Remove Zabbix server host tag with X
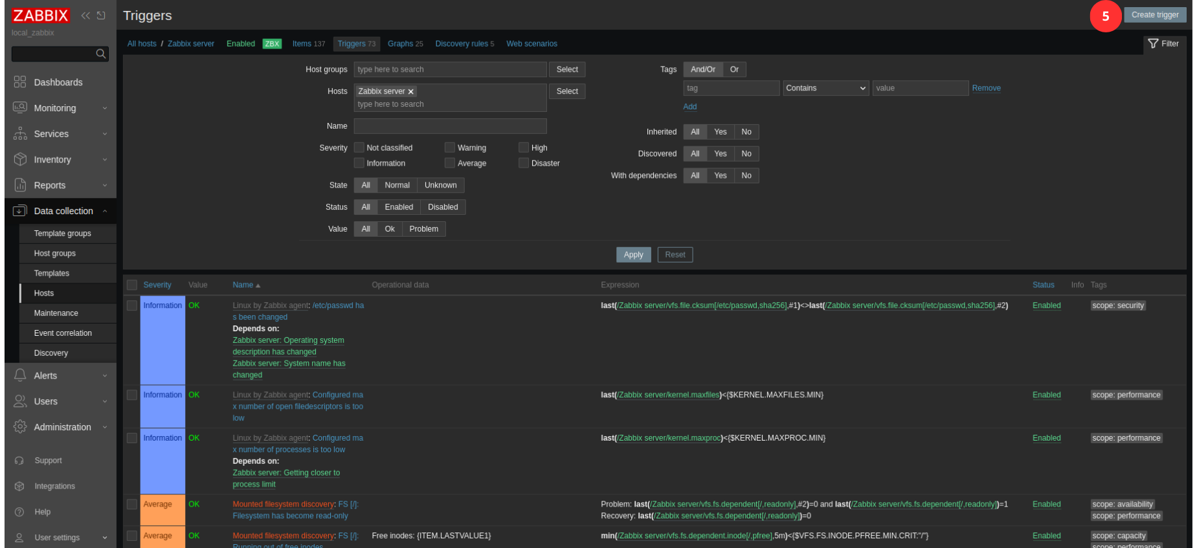Viewport: 1197px width, 548px height. 410,92
